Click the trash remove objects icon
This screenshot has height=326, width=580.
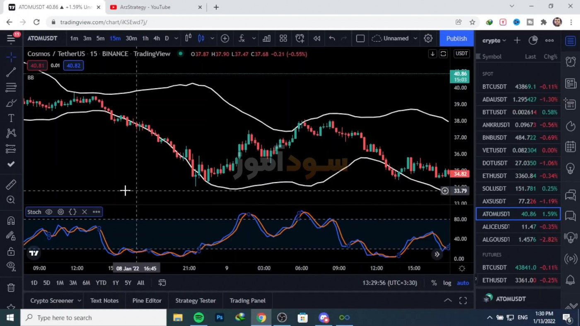[11, 288]
